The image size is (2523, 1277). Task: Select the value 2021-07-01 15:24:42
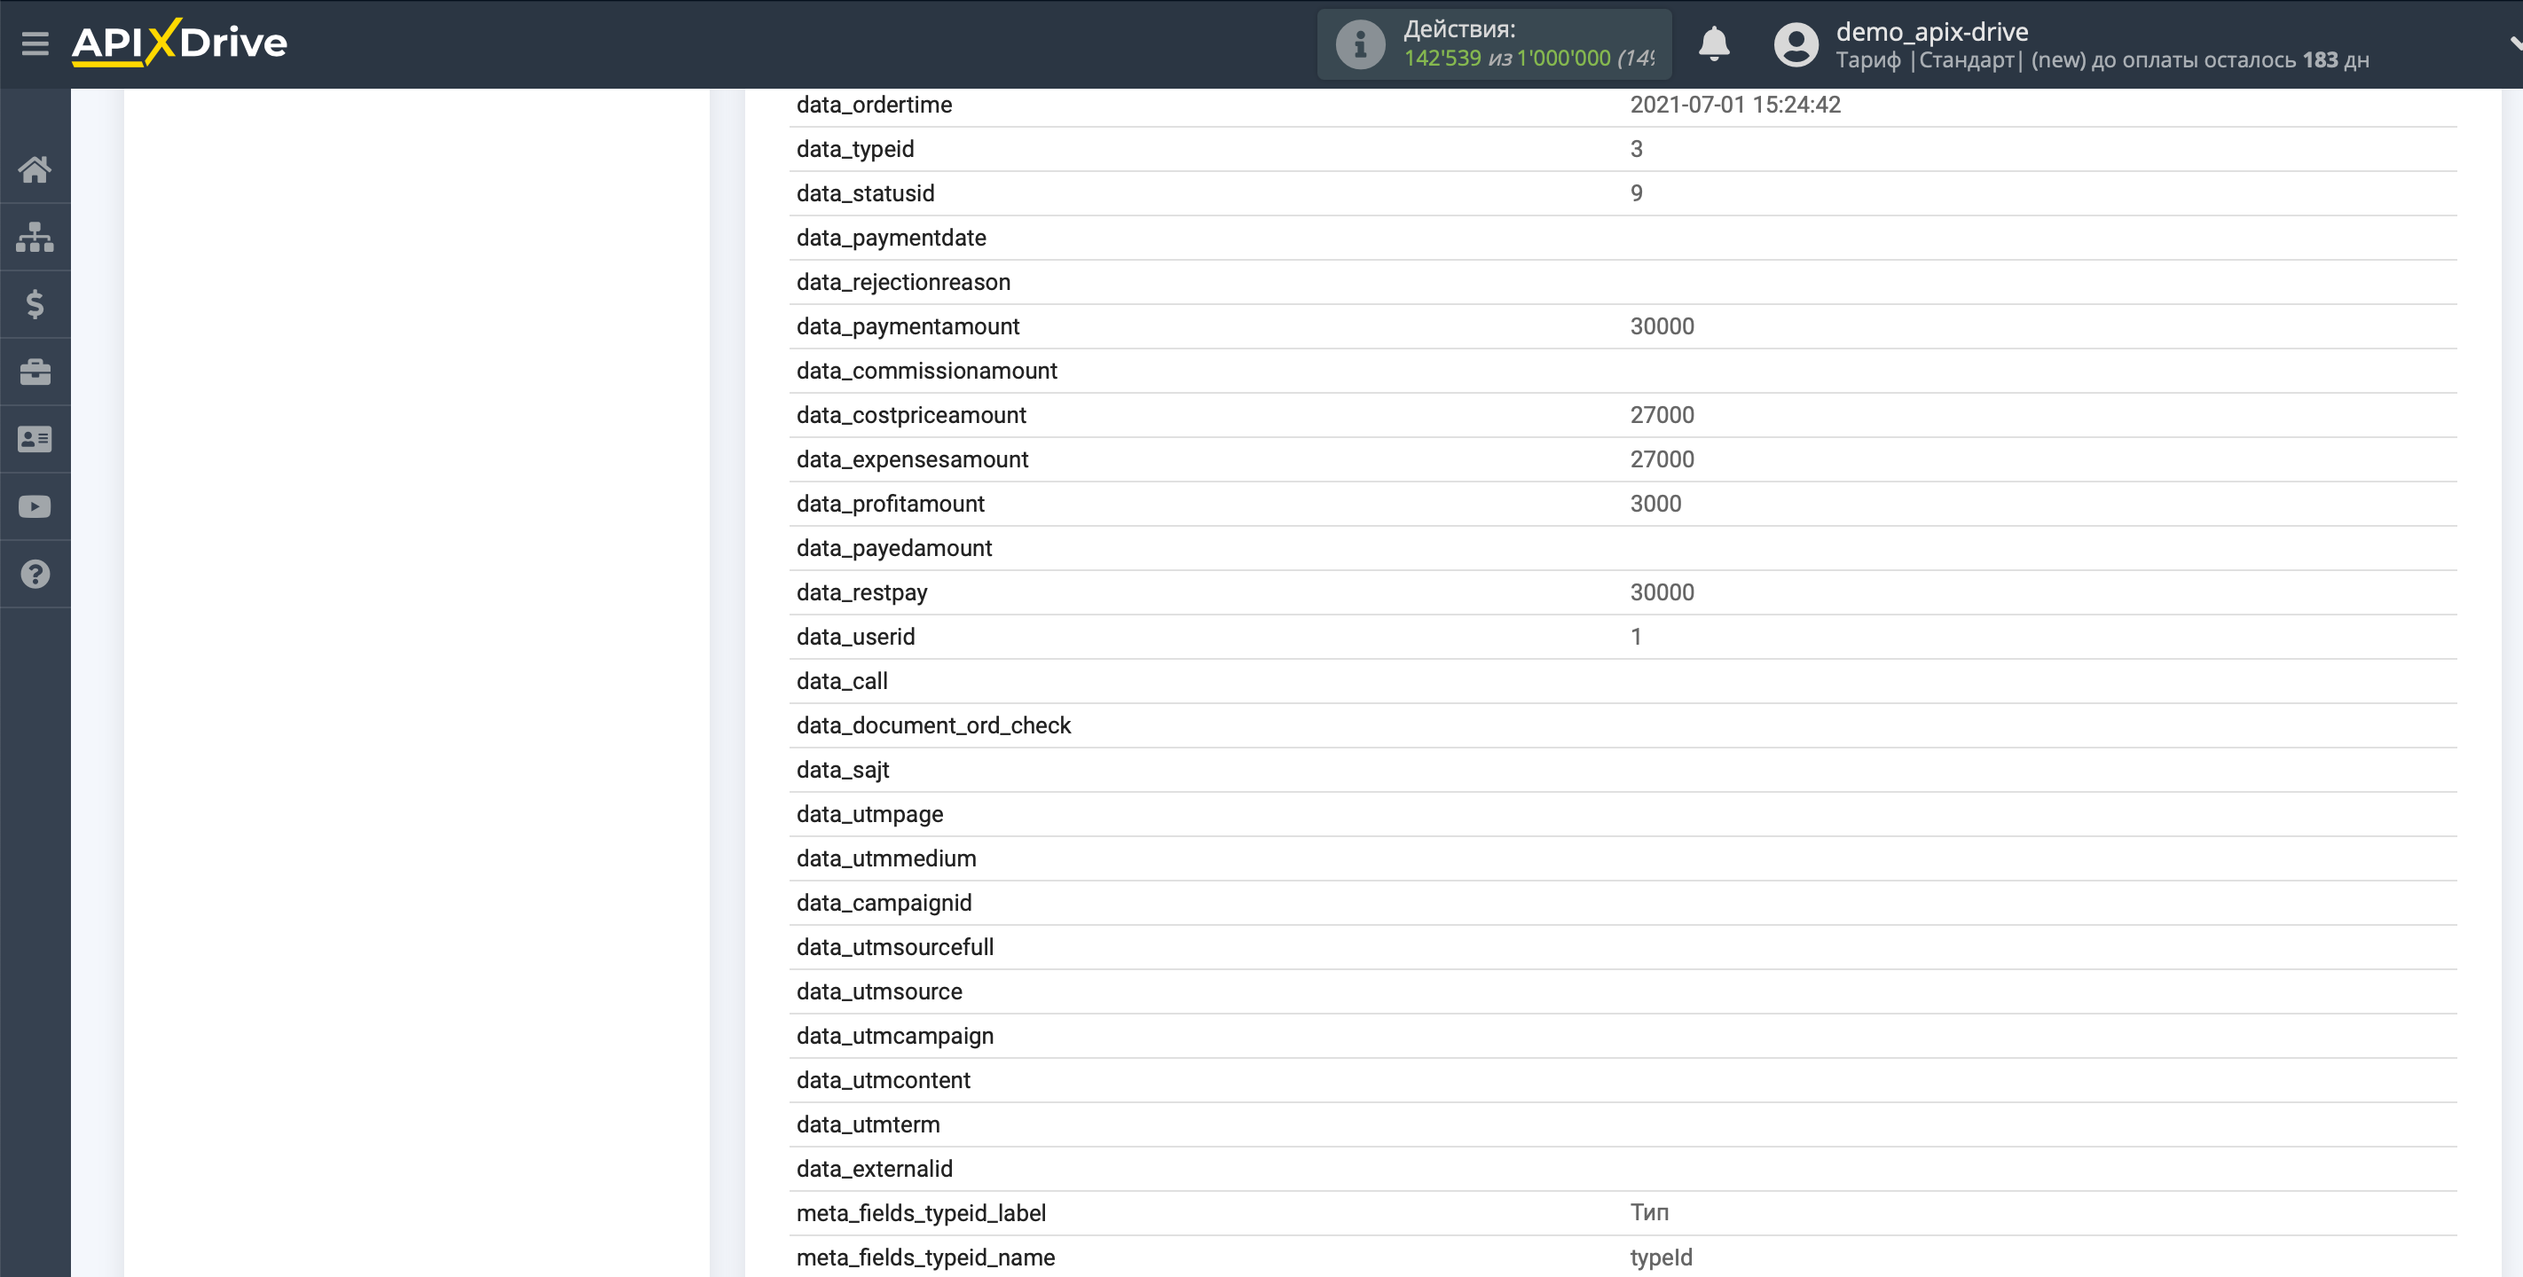1734,105
